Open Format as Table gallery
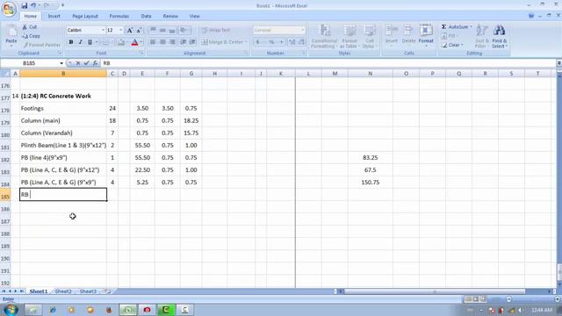This screenshot has width=562, height=316. click(x=349, y=36)
